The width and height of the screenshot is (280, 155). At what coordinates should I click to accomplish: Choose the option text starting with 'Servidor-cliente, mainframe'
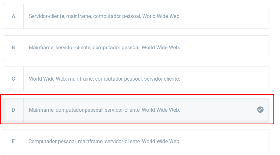coord(105,16)
